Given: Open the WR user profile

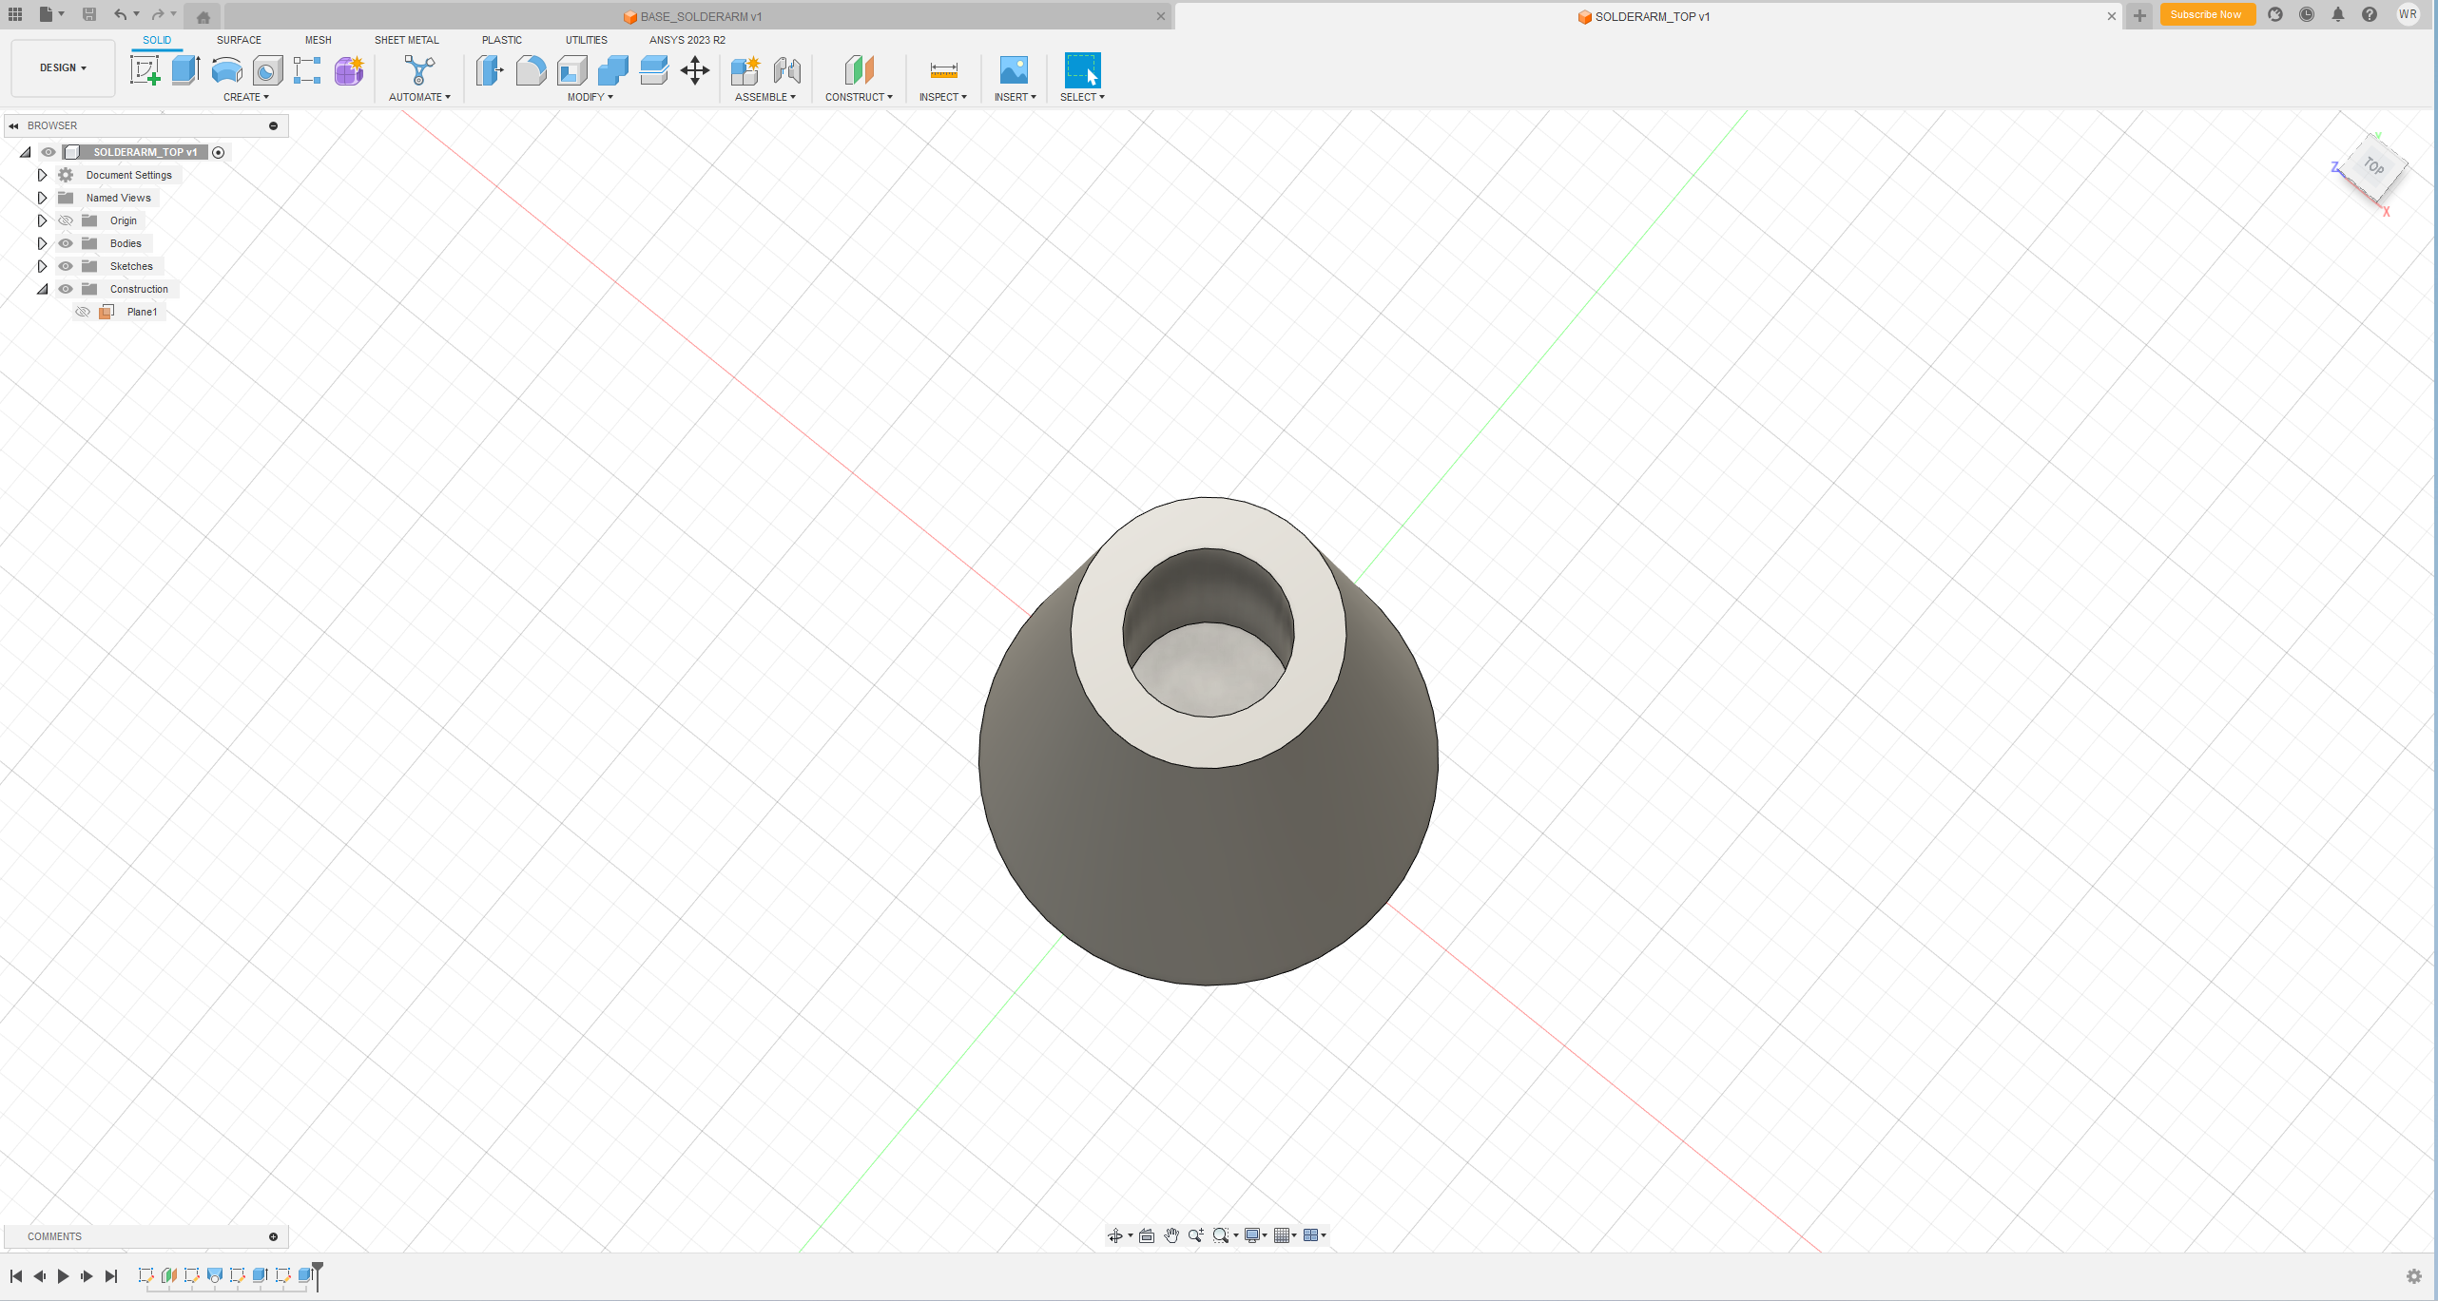Looking at the screenshot, I should coord(2408,14).
